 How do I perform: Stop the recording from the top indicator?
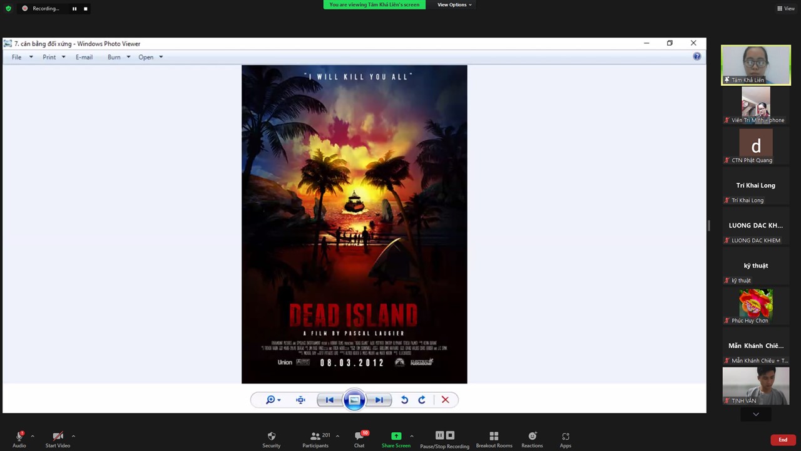(86, 9)
